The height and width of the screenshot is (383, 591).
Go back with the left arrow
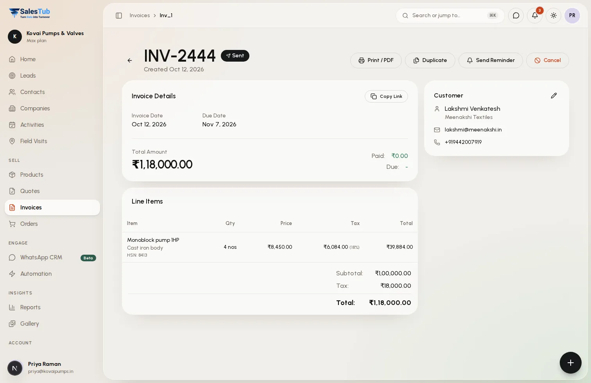pyautogui.click(x=130, y=60)
